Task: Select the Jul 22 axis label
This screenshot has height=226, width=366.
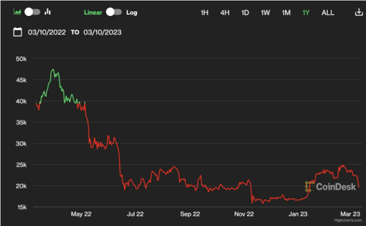Action: click(135, 214)
